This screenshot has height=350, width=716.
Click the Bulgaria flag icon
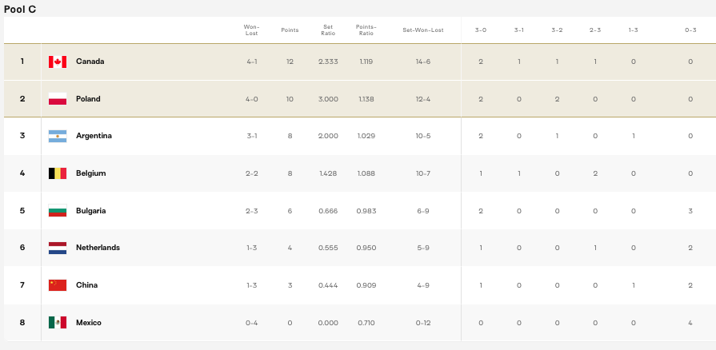tap(57, 211)
